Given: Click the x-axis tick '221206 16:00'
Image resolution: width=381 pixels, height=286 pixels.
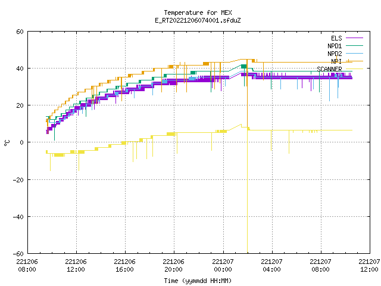Looking at the screenshot, I should [x=125, y=266].
